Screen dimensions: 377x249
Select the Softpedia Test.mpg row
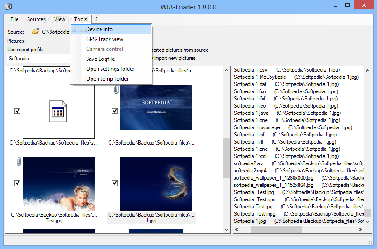coord(299,214)
